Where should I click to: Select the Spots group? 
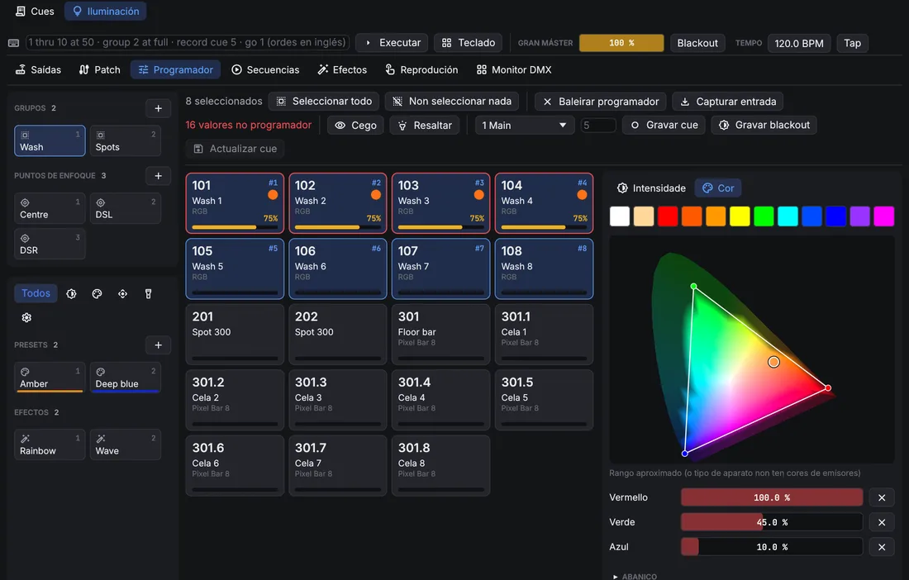[126, 140]
